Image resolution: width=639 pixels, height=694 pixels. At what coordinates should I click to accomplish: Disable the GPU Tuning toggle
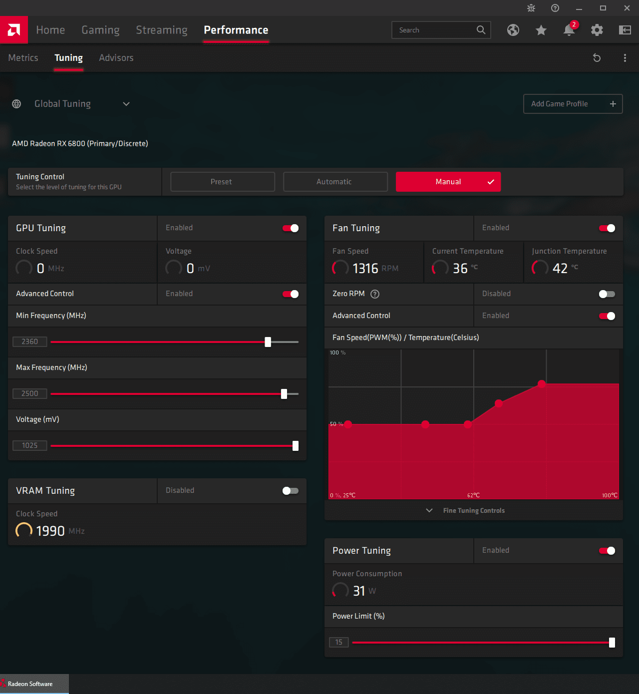(x=291, y=228)
